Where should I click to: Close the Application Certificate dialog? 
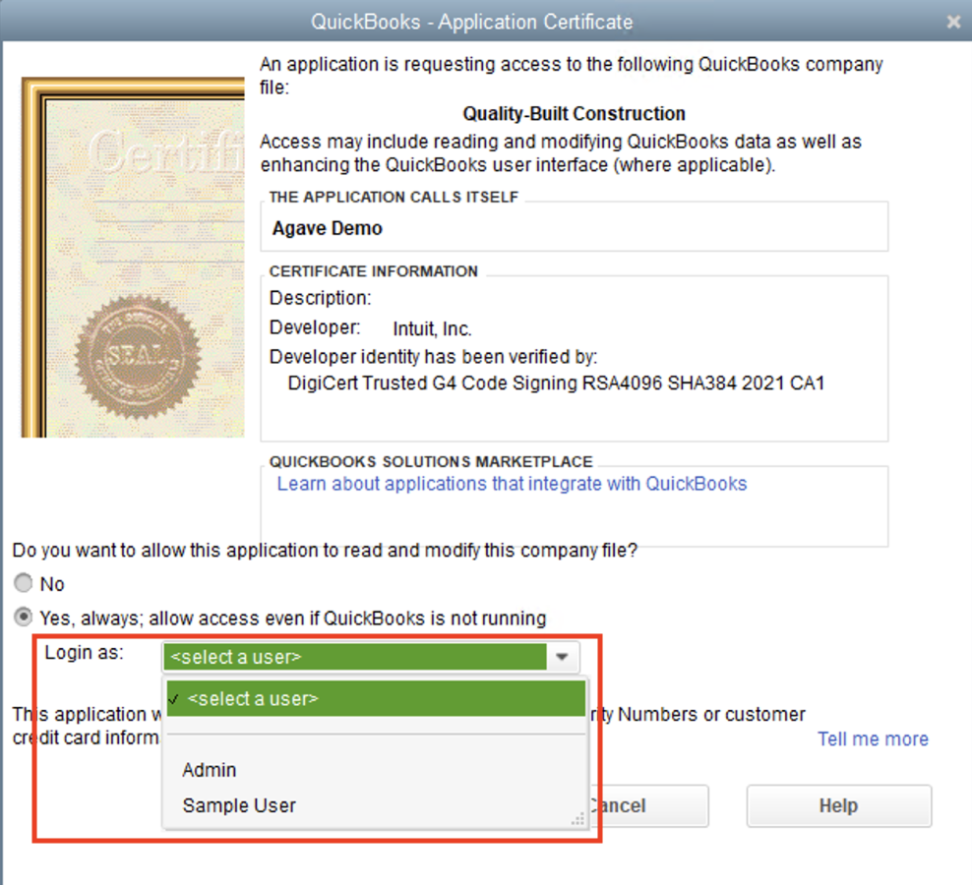coord(953,22)
